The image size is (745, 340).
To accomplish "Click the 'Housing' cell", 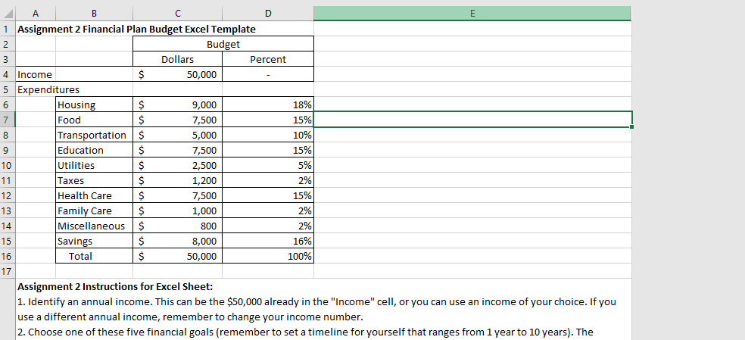I will 94,105.
